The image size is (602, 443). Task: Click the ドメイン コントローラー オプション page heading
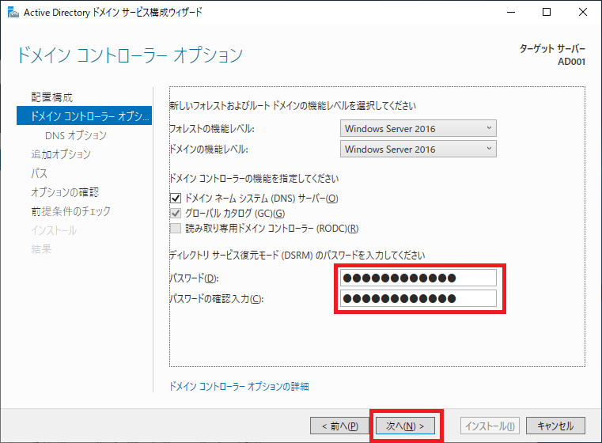[x=131, y=55]
